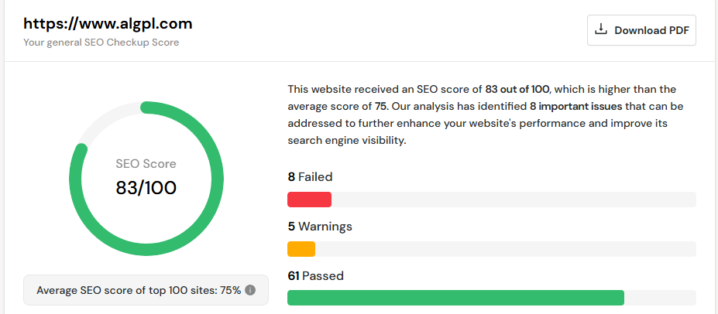Click the info icon beside average score
Screen dimensions: 718x314
tap(250, 291)
